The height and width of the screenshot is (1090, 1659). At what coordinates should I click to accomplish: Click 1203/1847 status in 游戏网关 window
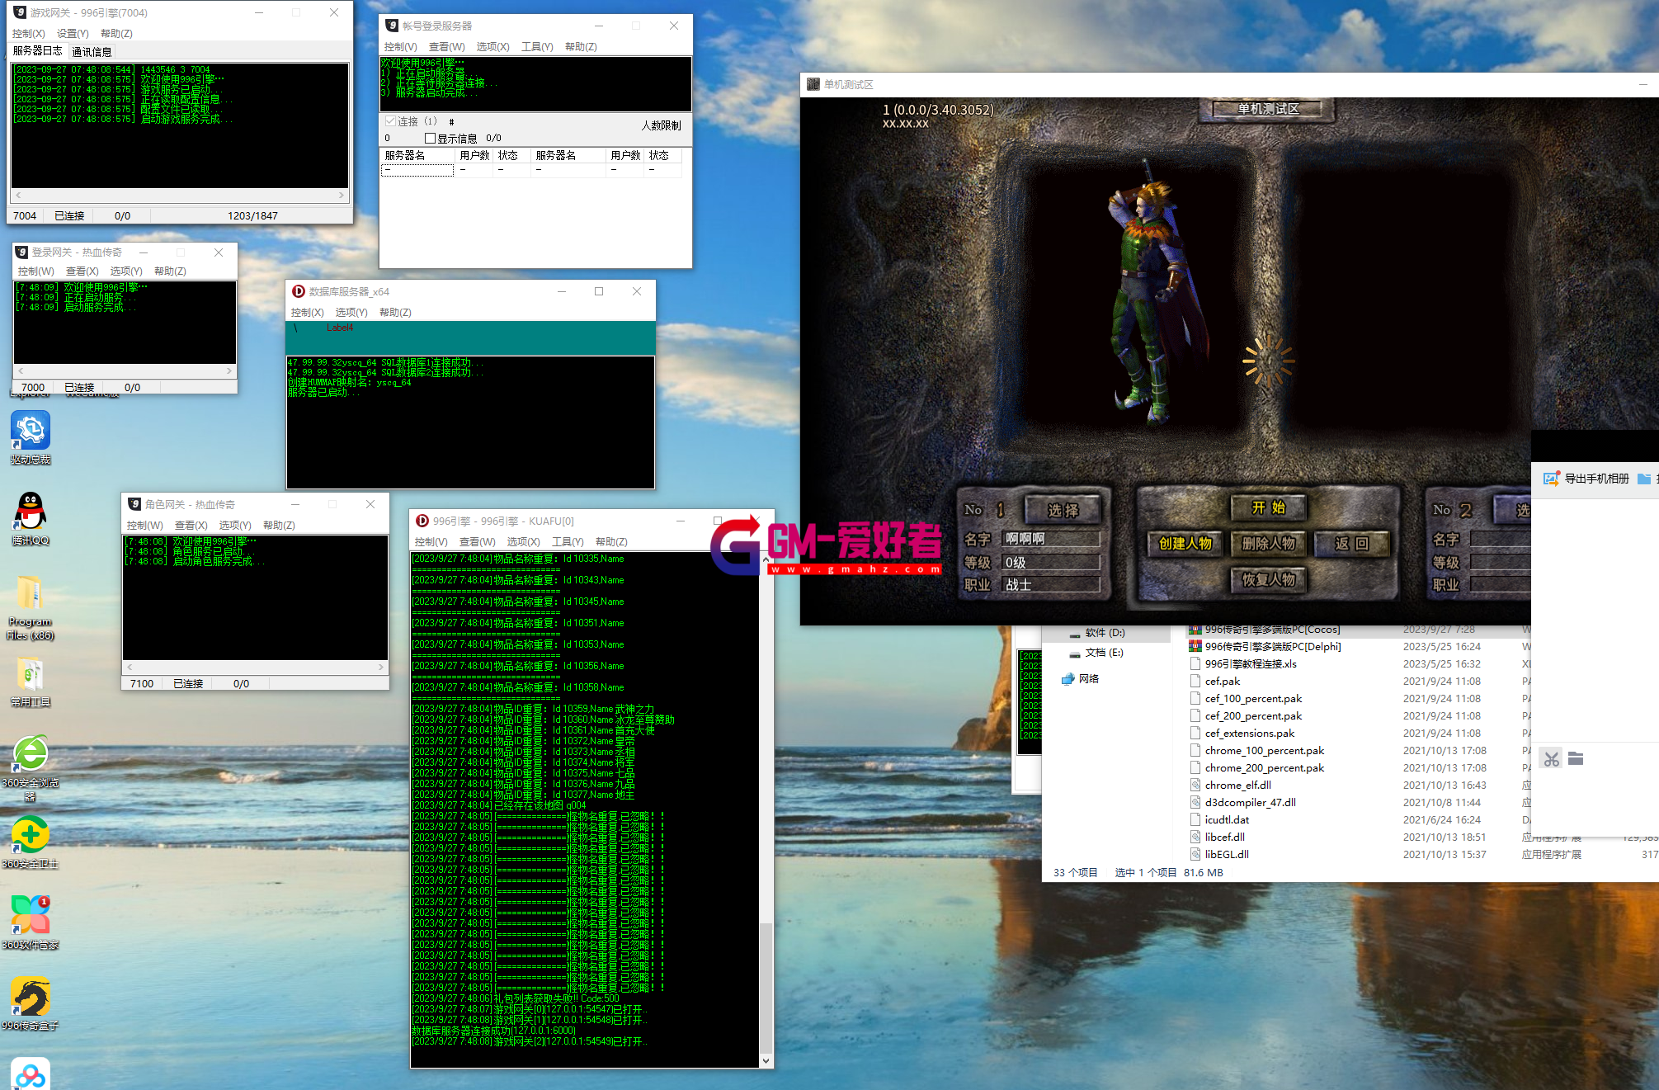pyautogui.click(x=252, y=216)
